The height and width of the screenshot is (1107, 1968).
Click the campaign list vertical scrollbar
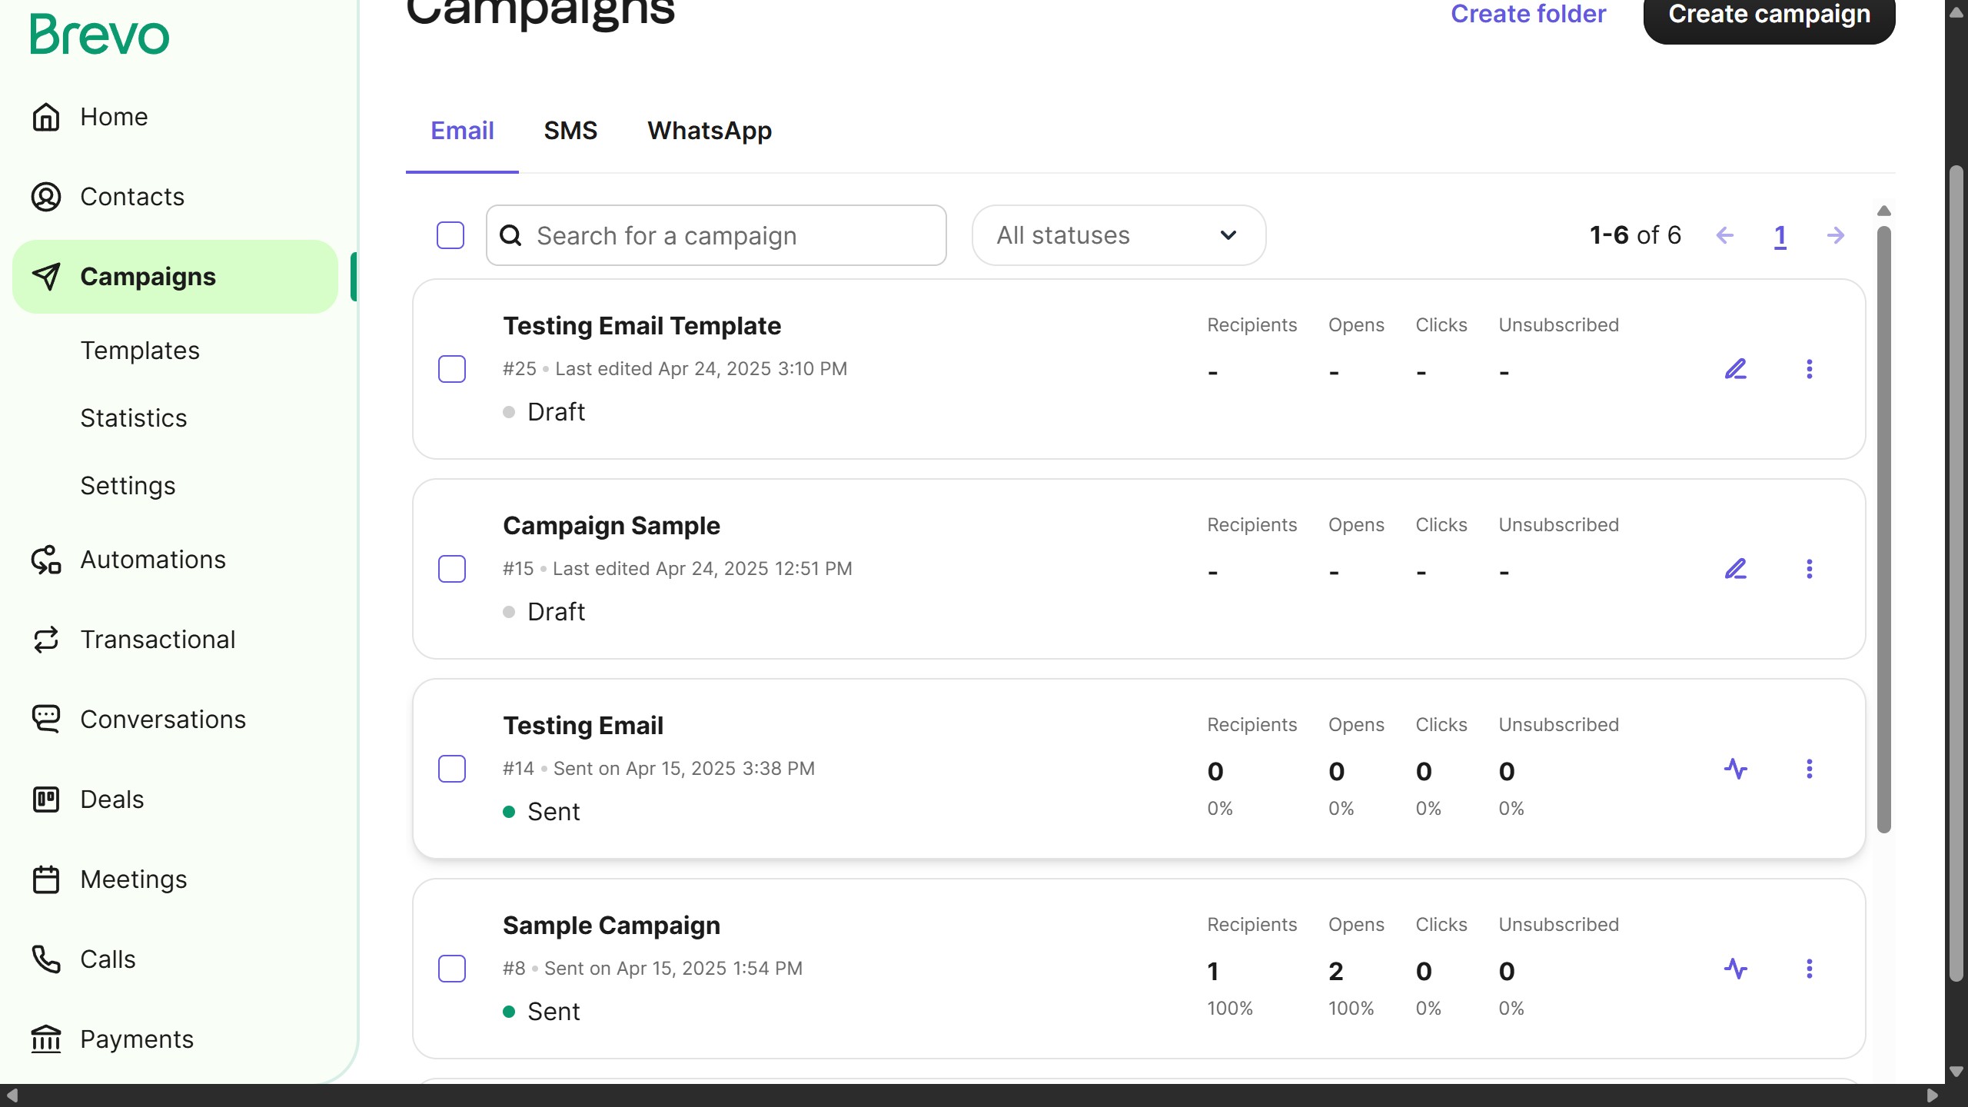tap(1883, 530)
